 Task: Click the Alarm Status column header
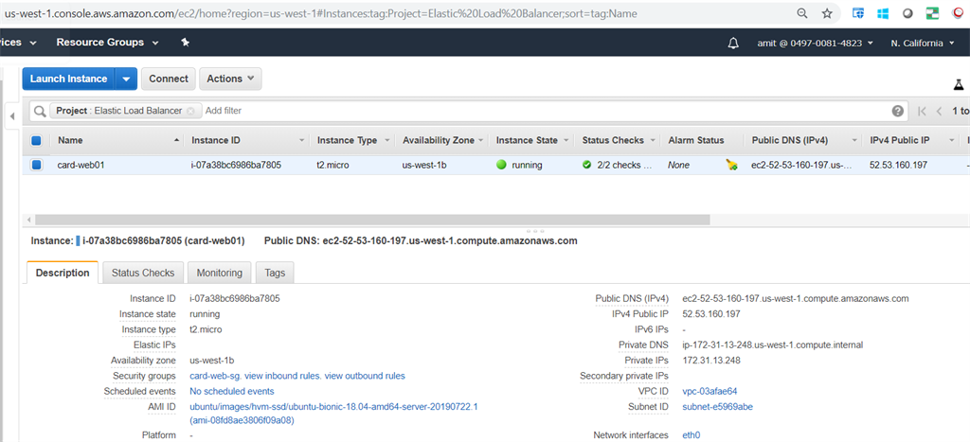(x=696, y=140)
